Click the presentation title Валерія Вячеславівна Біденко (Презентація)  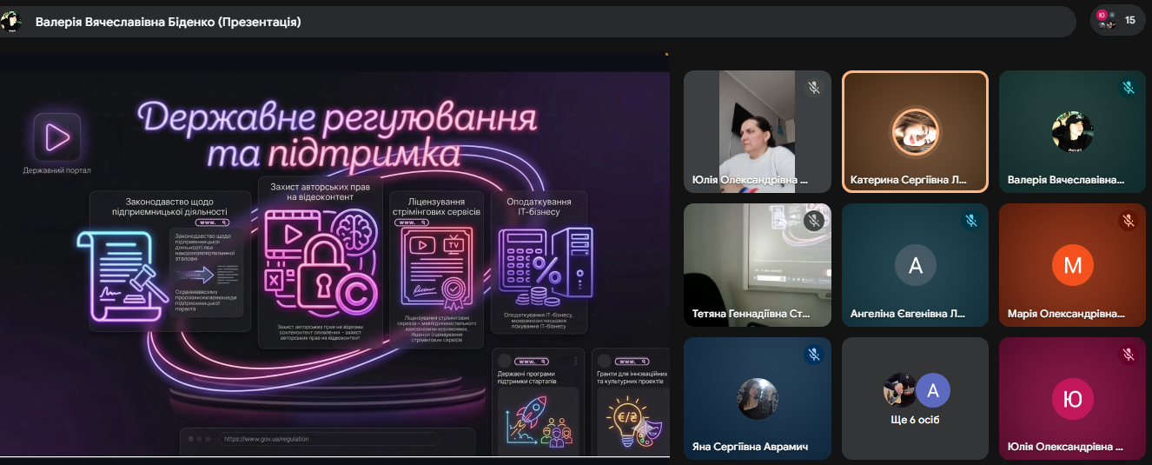169,22
